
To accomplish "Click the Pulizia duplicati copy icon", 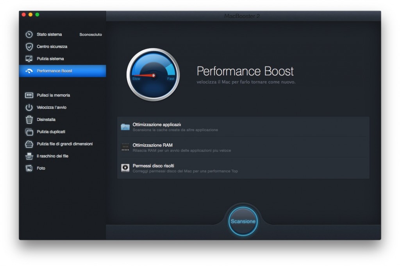I will pyautogui.click(x=29, y=132).
